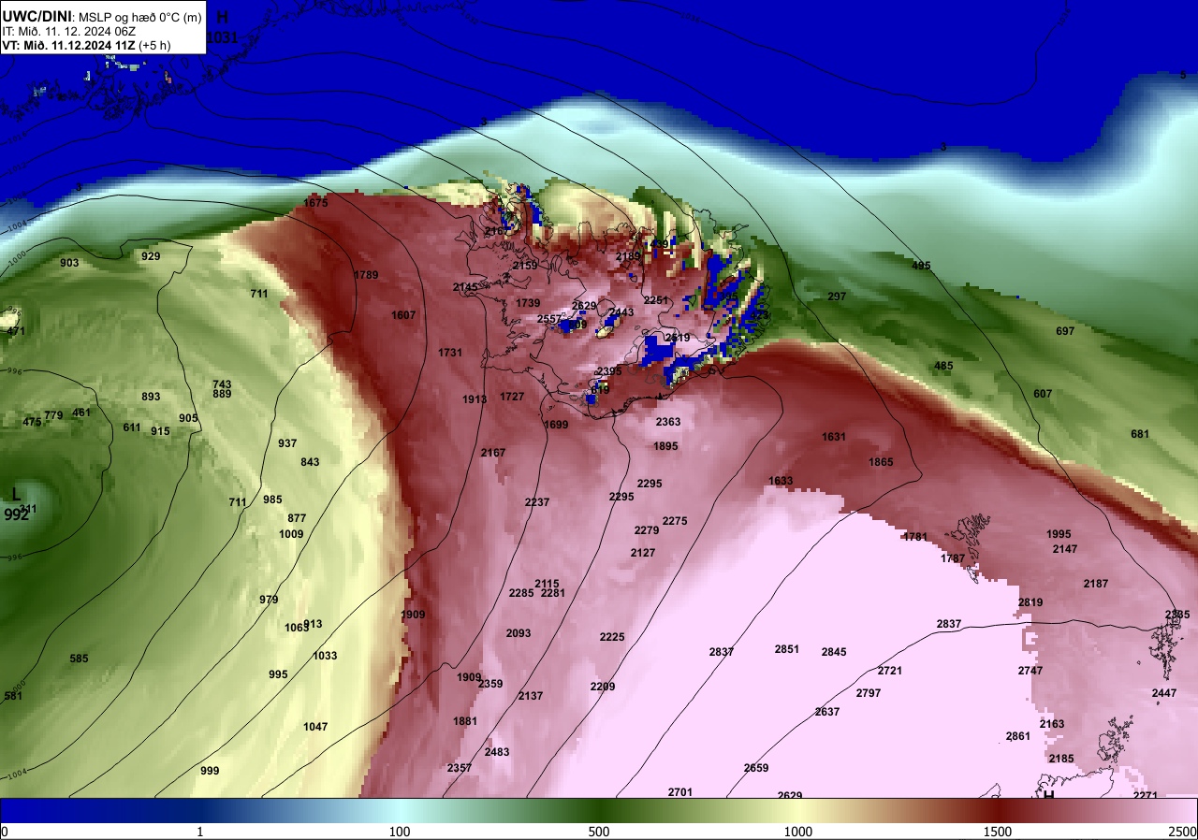The width and height of the screenshot is (1198, 840).
Task: Click the map value 1789
Action: coord(367,275)
